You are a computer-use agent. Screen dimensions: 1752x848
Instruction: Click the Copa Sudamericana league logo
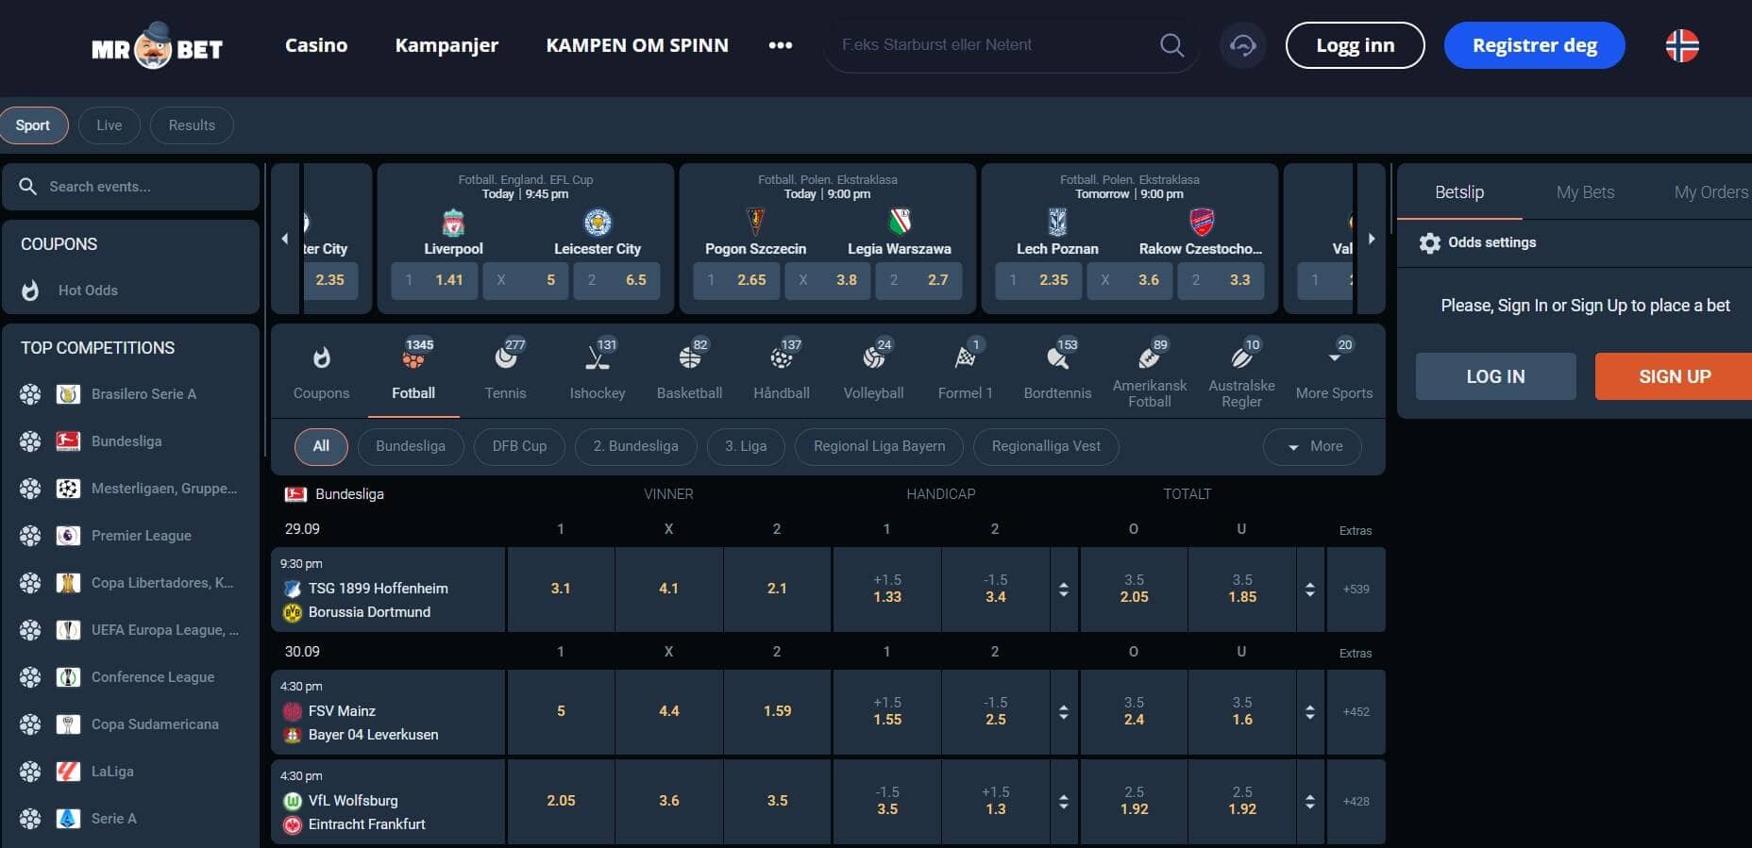[68, 724]
